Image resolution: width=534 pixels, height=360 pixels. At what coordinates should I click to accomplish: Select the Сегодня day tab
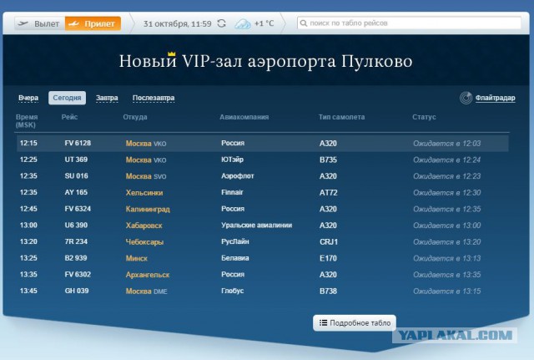[67, 98]
